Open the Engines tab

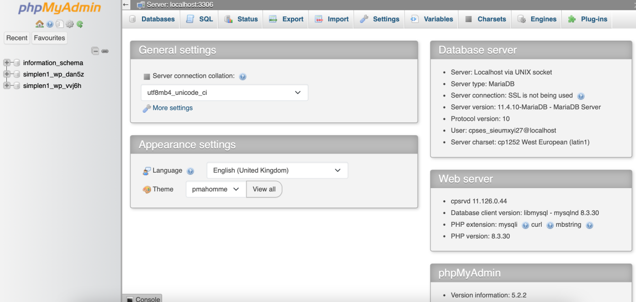[x=537, y=19]
